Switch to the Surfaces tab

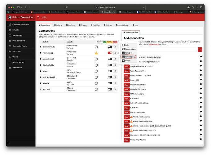tap(70, 25)
